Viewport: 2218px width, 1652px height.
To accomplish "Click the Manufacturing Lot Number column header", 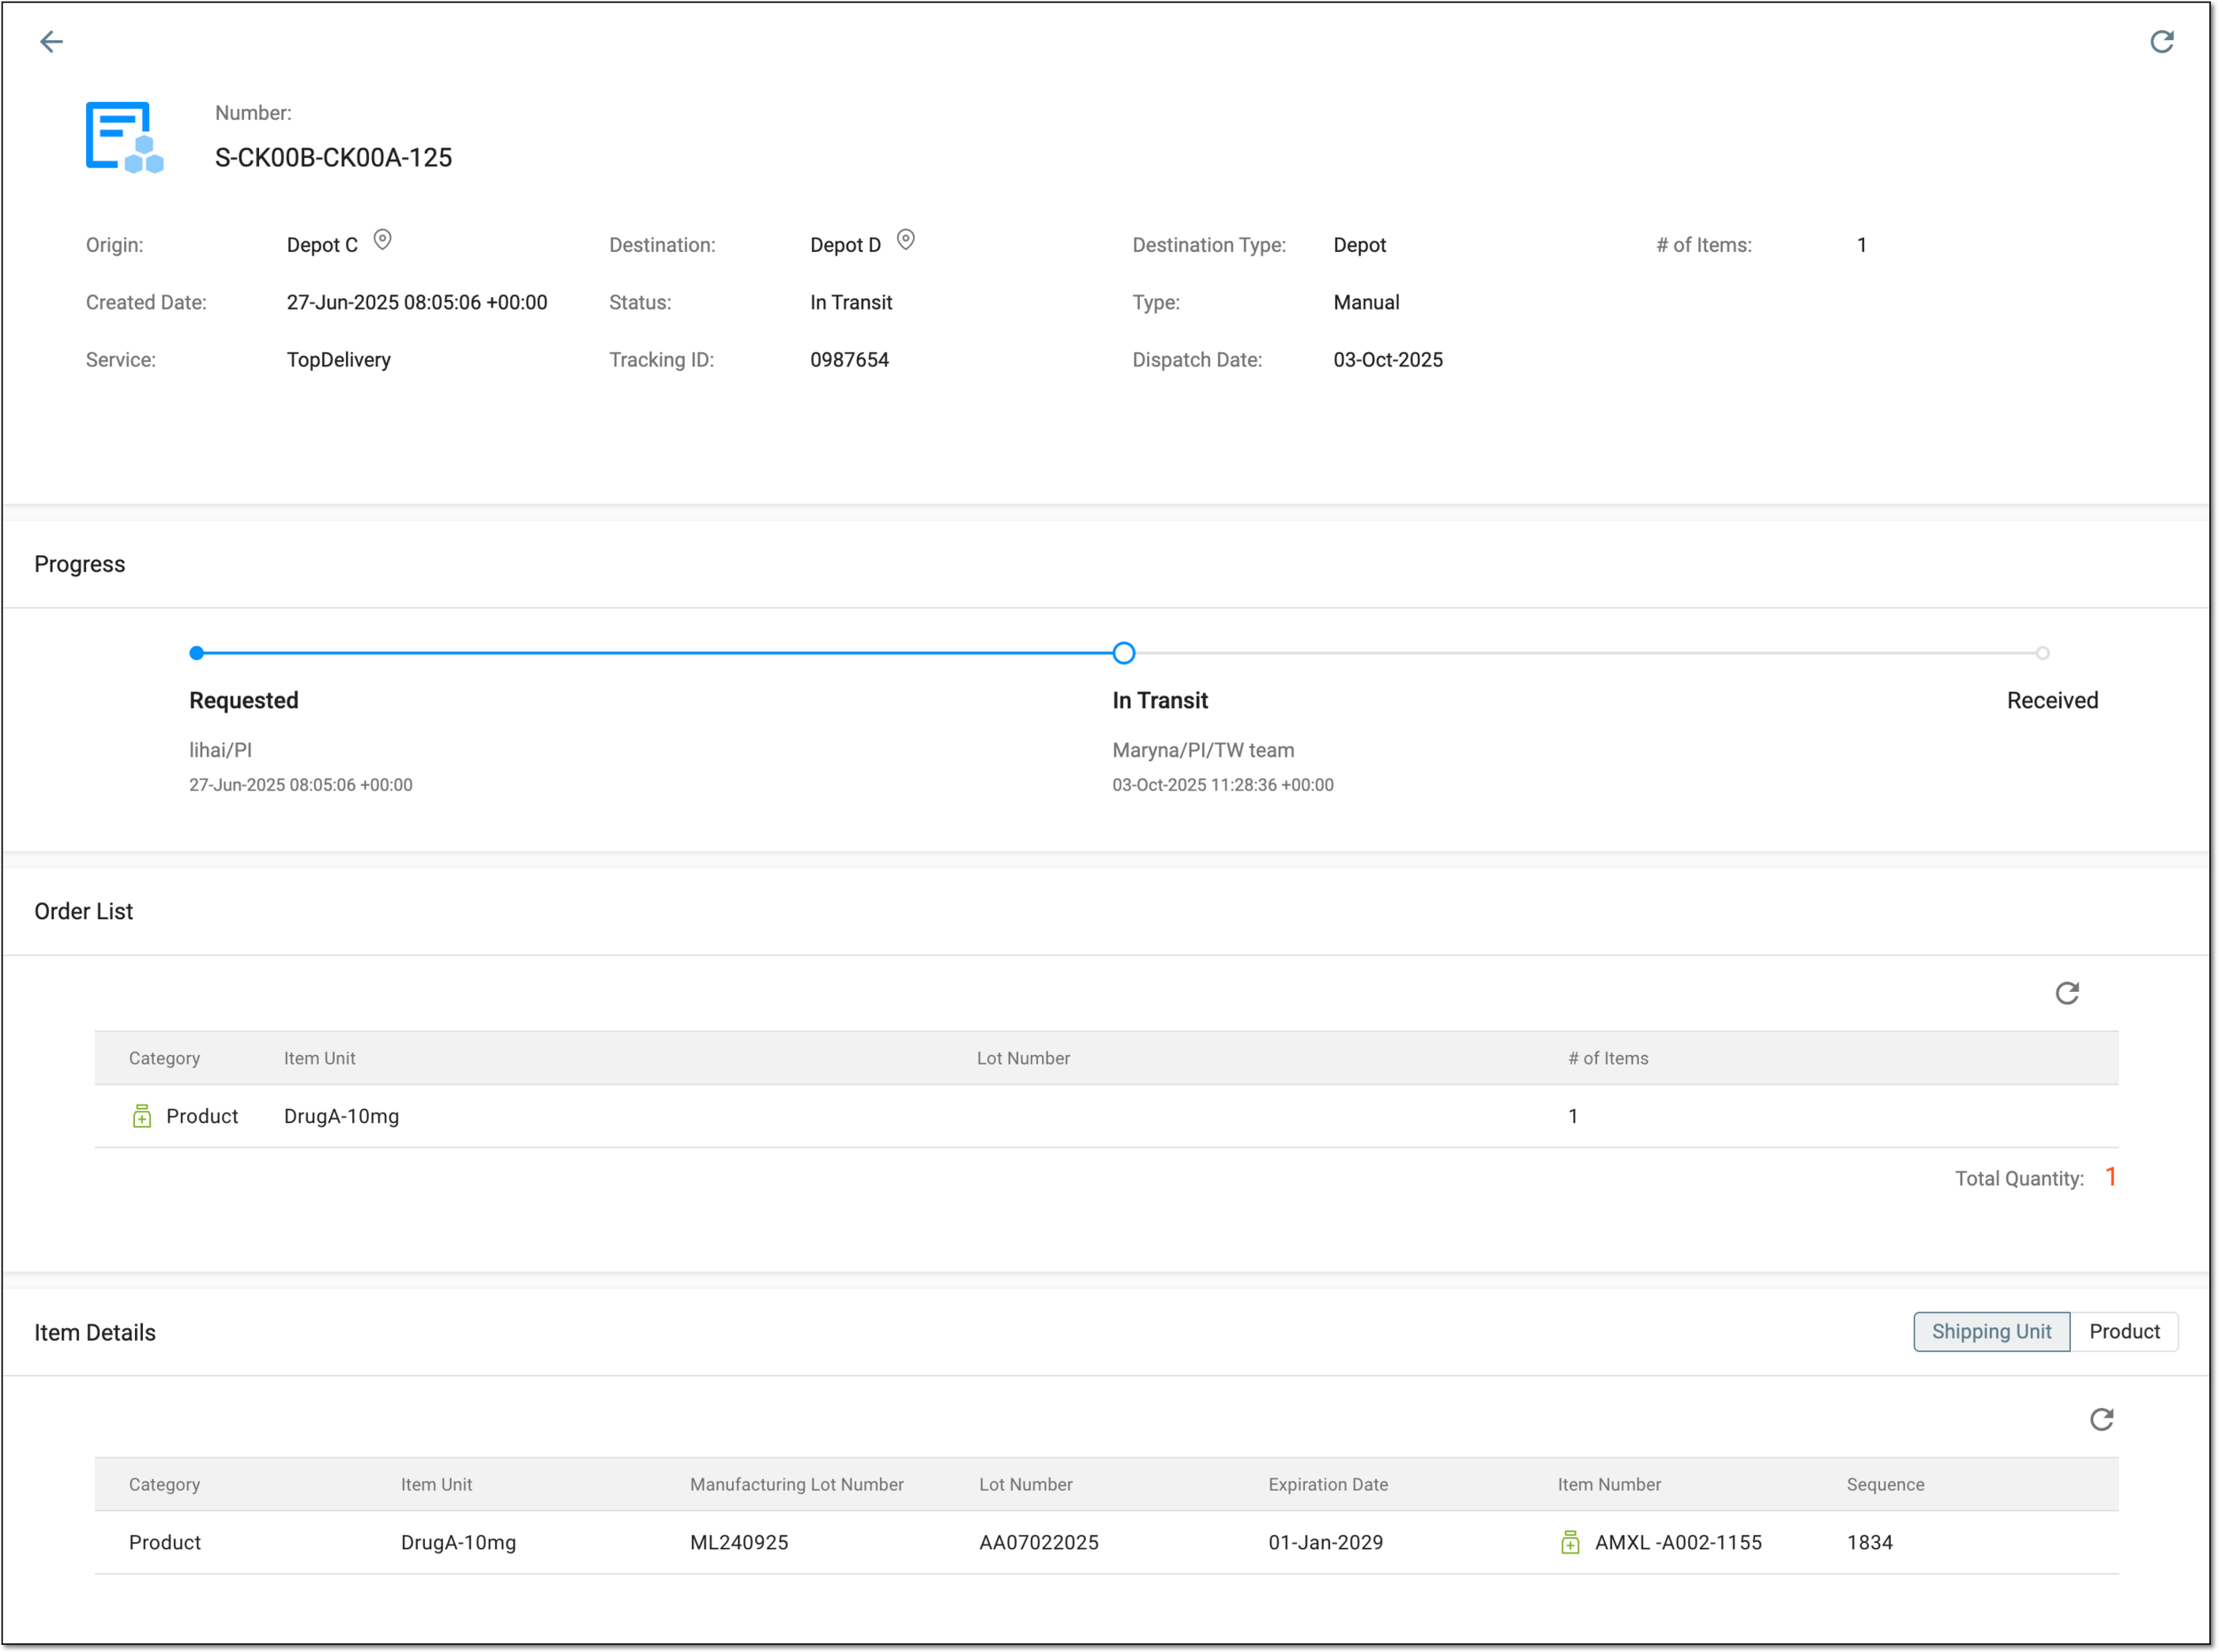I will (x=796, y=1484).
